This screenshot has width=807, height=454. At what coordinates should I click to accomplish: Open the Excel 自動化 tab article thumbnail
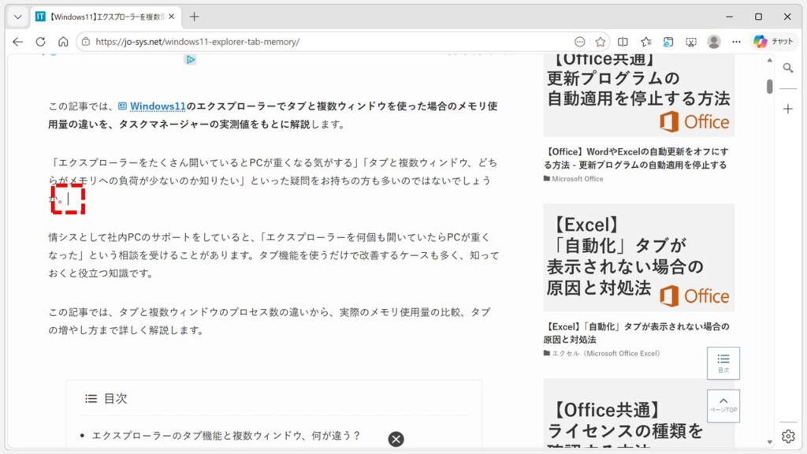(x=638, y=258)
